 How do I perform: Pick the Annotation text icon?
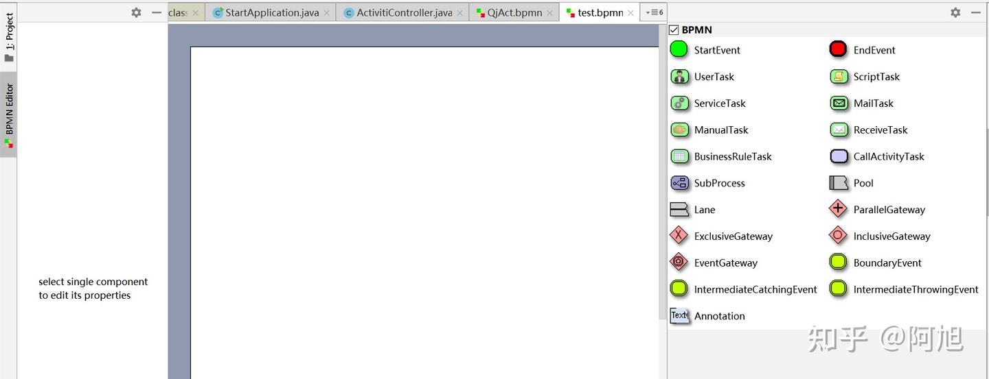[679, 315]
